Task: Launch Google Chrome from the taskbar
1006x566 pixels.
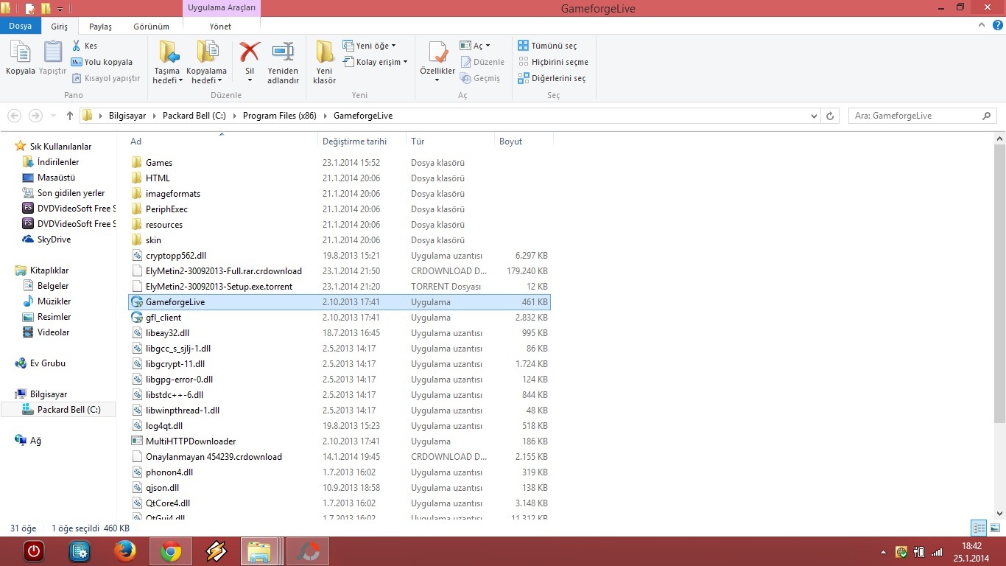Action: (171, 551)
